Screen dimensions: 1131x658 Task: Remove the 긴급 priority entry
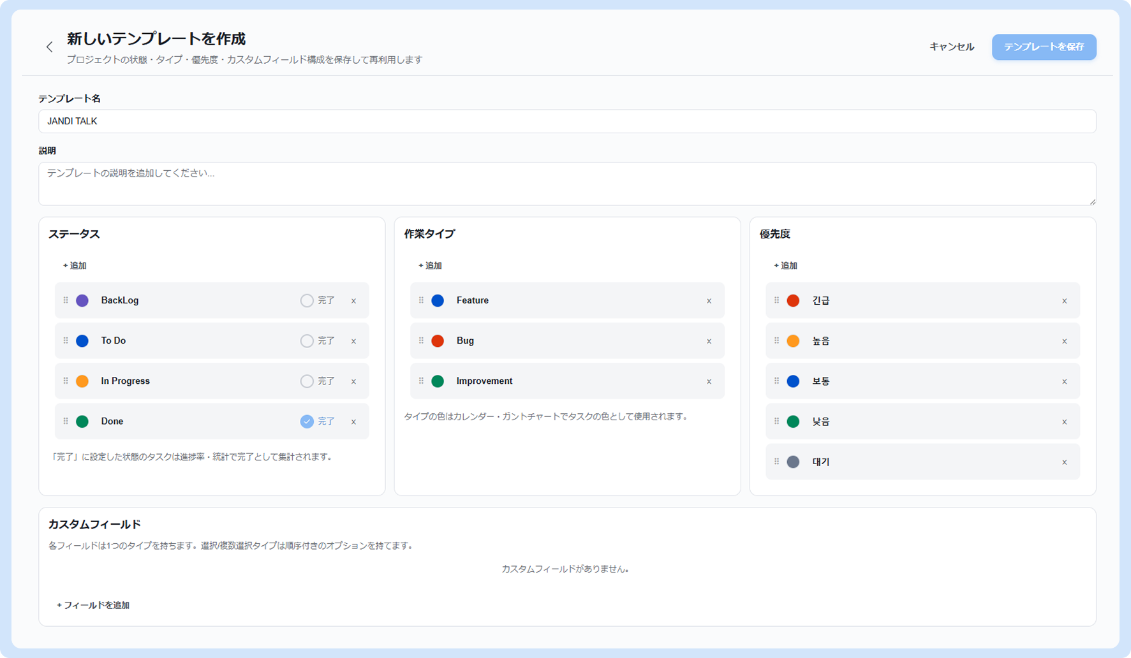tap(1064, 301)
